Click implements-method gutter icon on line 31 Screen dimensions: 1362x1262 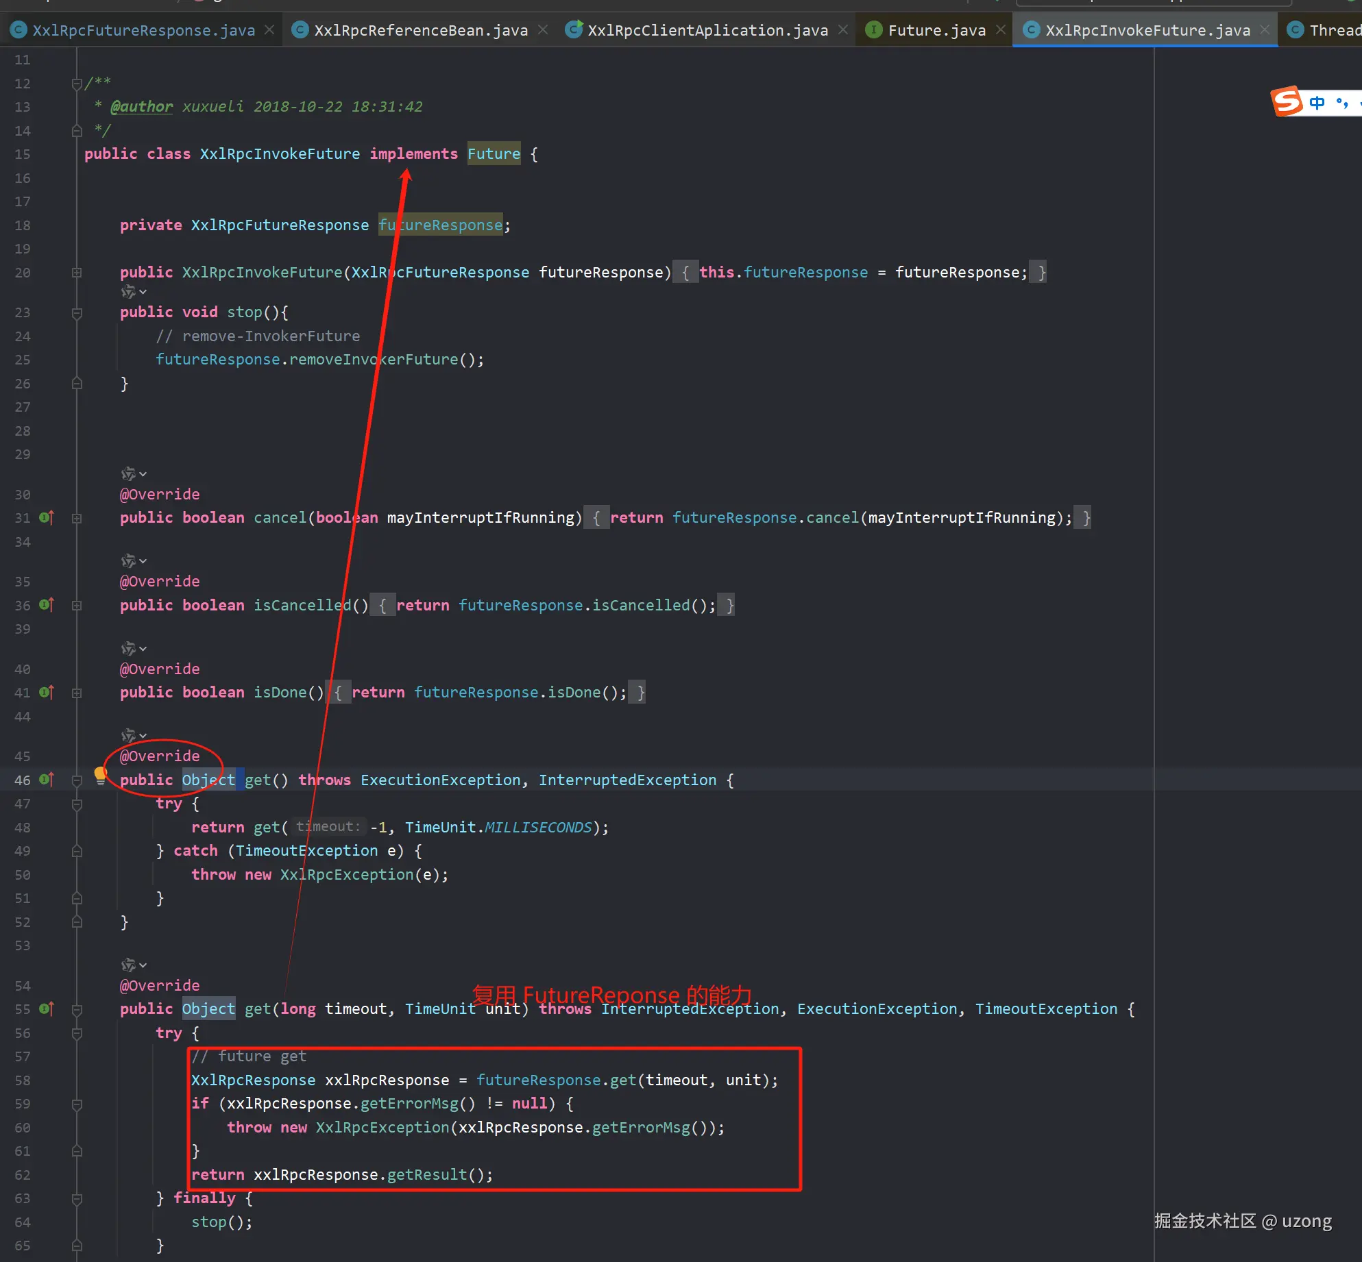46,518
